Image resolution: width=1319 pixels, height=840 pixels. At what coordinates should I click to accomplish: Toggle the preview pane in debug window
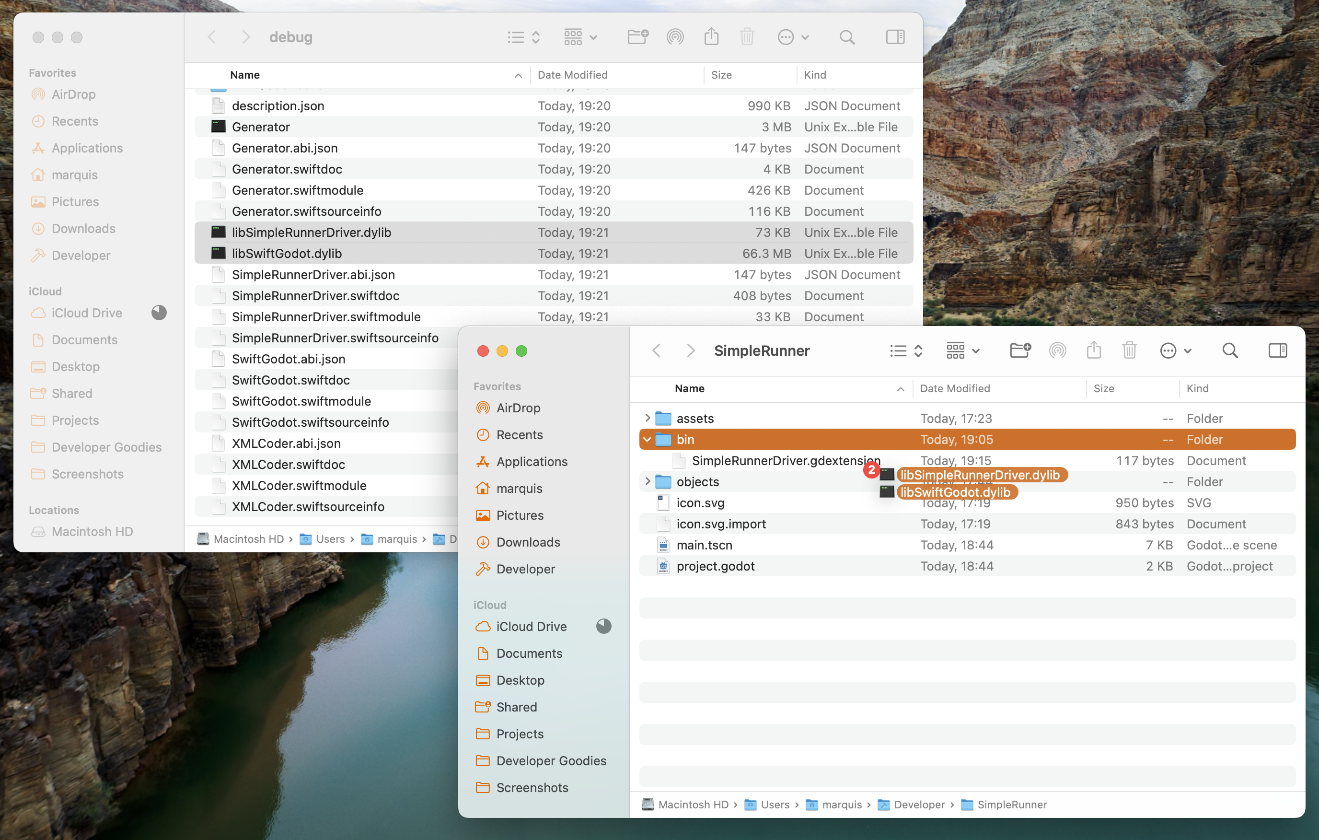click(x=895, y=37)
